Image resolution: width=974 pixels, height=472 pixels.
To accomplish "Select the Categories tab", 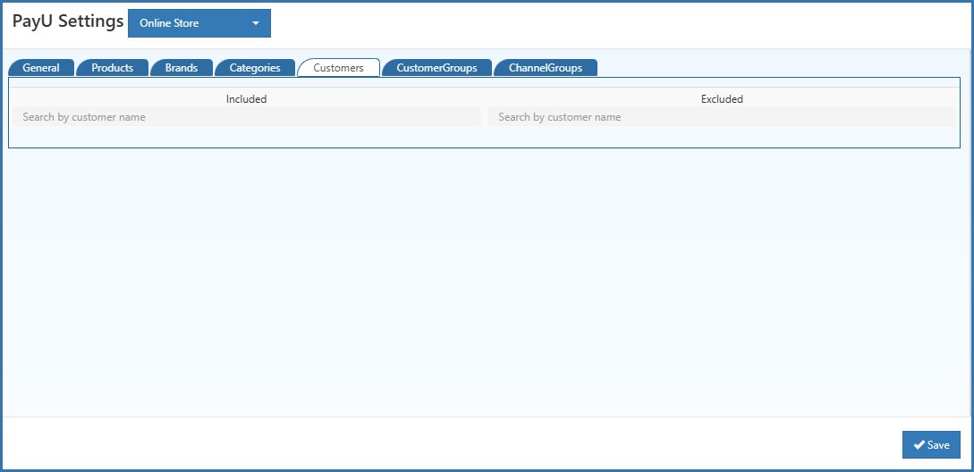I will 255,68.
